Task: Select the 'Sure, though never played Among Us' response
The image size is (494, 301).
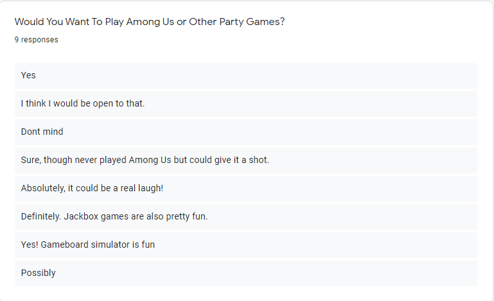Action: tap(246, 160)
